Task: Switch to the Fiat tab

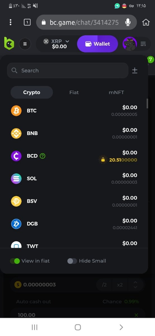Action: click(x=74, y=92)
